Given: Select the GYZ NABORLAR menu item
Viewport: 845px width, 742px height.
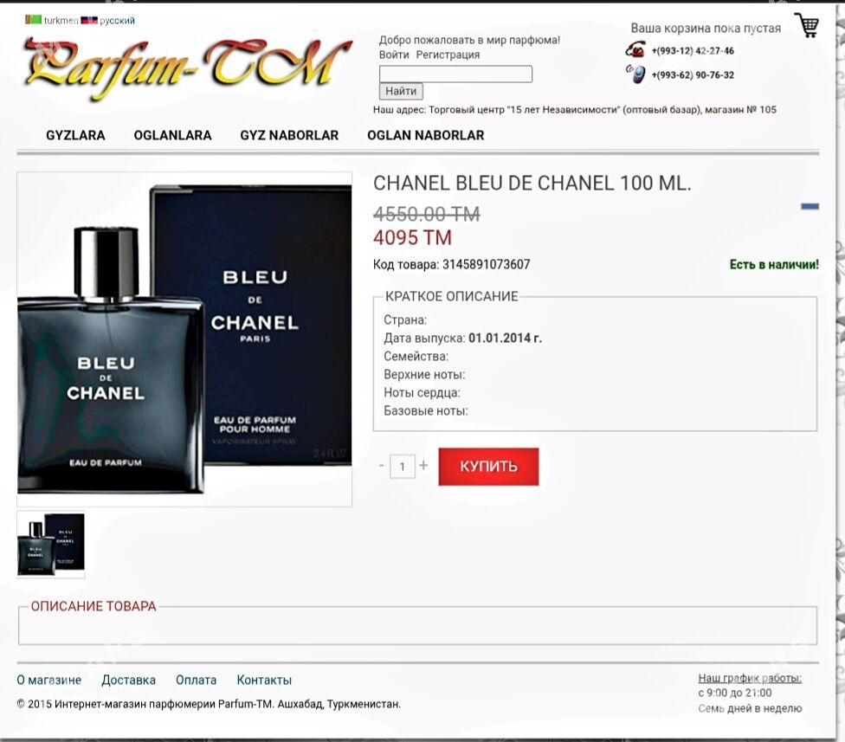Looking at the screenshot, I should pyautogui.click(x=289, y=135).
